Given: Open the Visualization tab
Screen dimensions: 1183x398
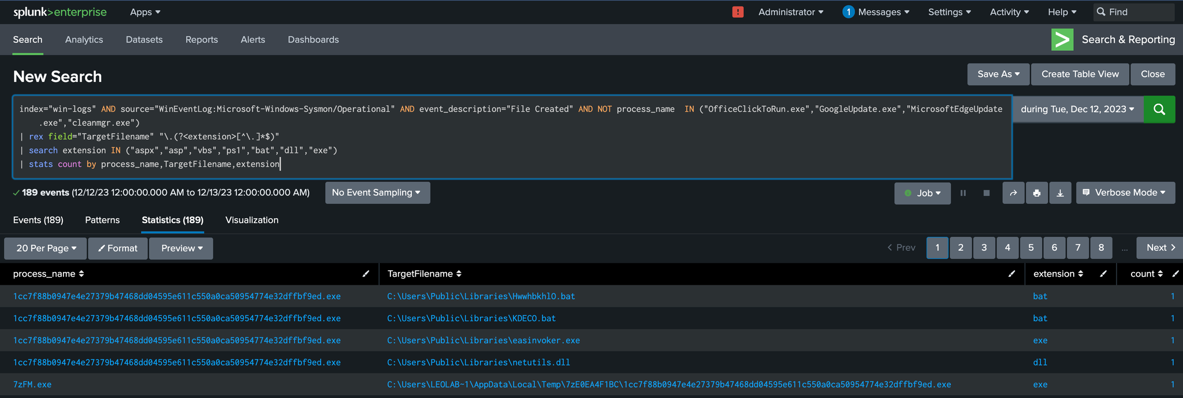Looking at the screenshot, I should (252, 220).
